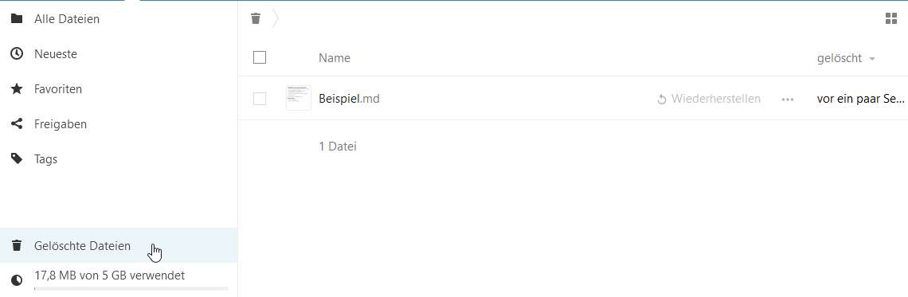Screen dimensions: 908x297
Task: Click the share icon beside Freigaben
Action: [17, 124]
